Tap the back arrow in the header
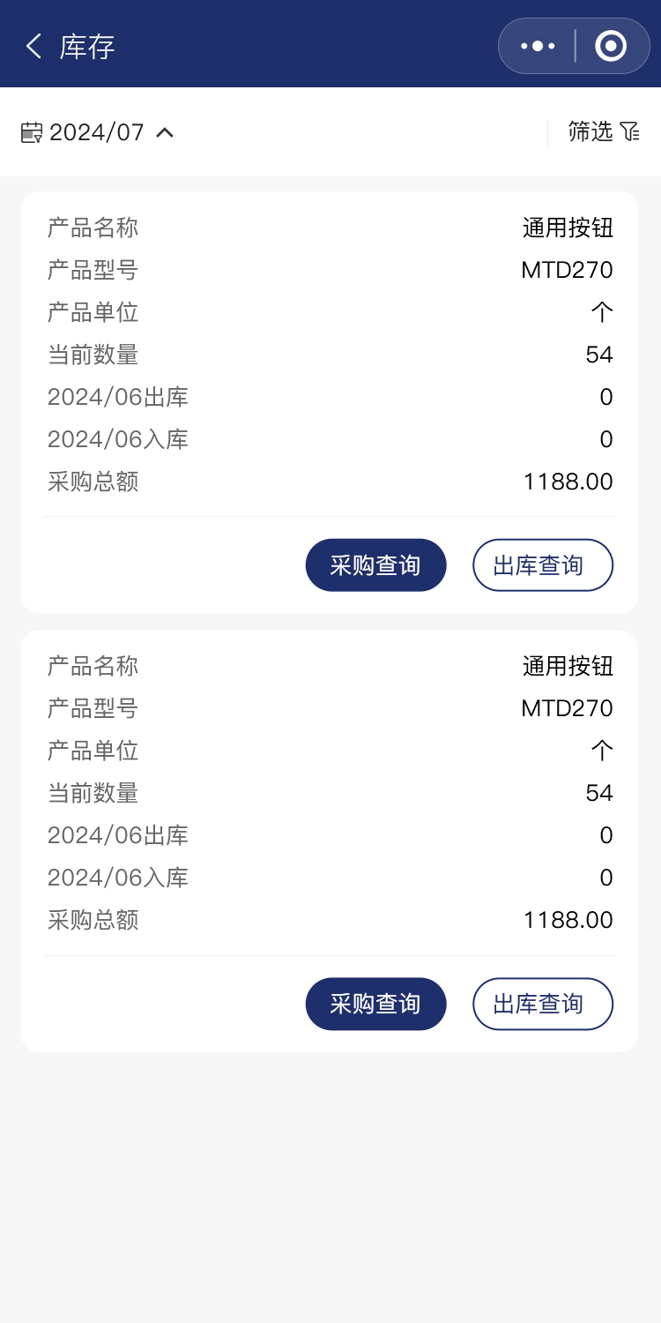The width and height of the screenshot is (661, 1323). (x=33, y=46)
